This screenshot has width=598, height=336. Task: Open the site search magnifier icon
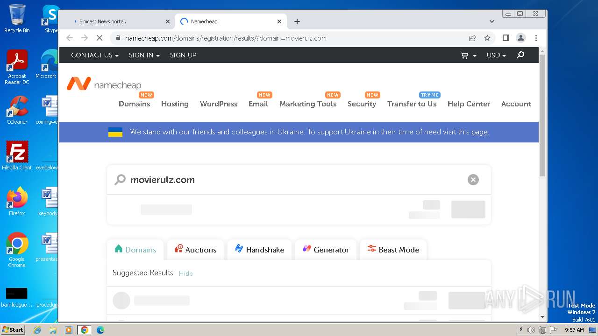click(x=520, y=55)
